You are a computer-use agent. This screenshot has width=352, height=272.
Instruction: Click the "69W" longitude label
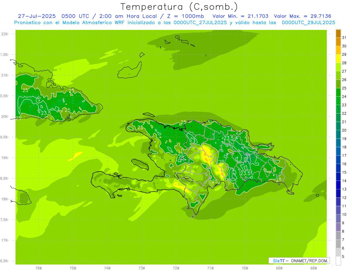[x=279, y=268]
